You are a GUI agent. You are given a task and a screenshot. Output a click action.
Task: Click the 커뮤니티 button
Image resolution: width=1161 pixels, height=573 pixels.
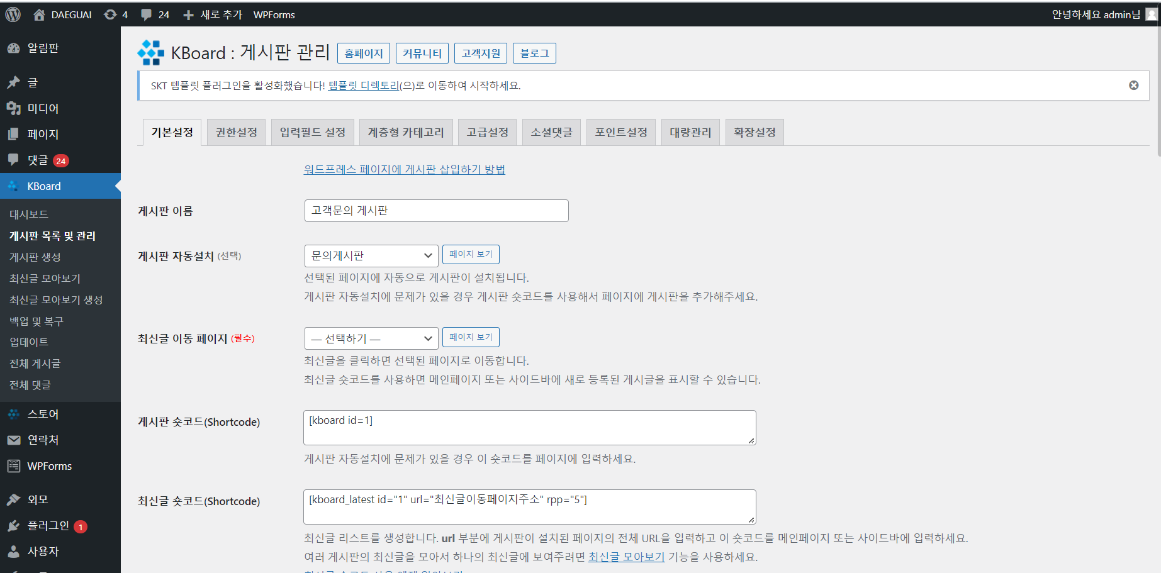422,53
